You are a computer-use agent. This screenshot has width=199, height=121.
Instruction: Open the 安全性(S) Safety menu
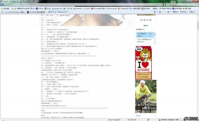coord(184,12)
